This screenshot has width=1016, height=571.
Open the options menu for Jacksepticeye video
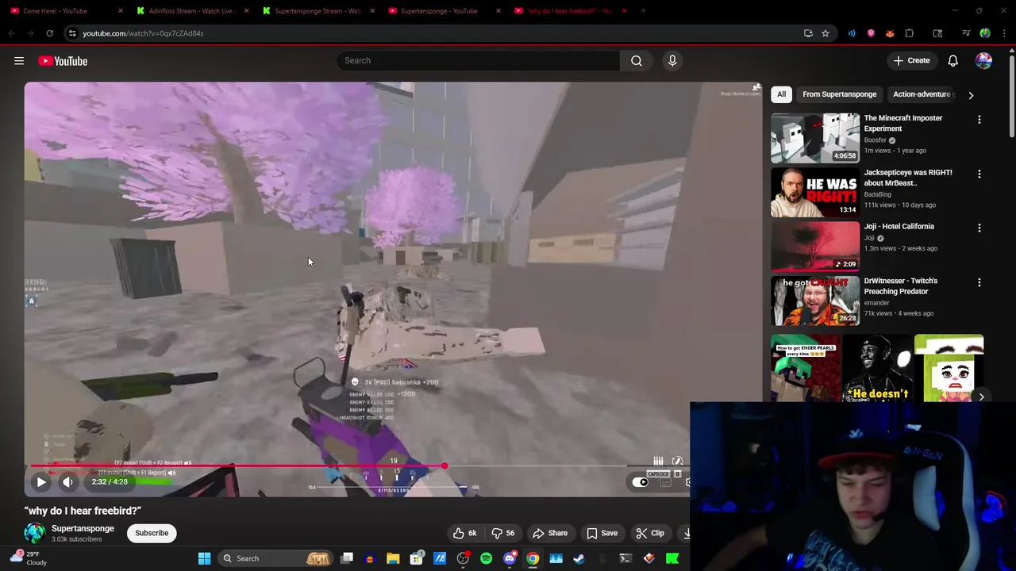tap(979, 174)
